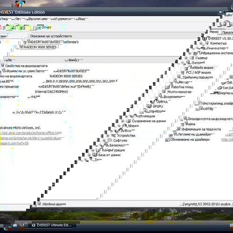Switch to the Меню tab
The image size is (233, 233).
click(214, 32)
